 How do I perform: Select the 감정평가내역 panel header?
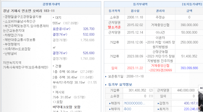pyautogui.click(x=51, y=4)
